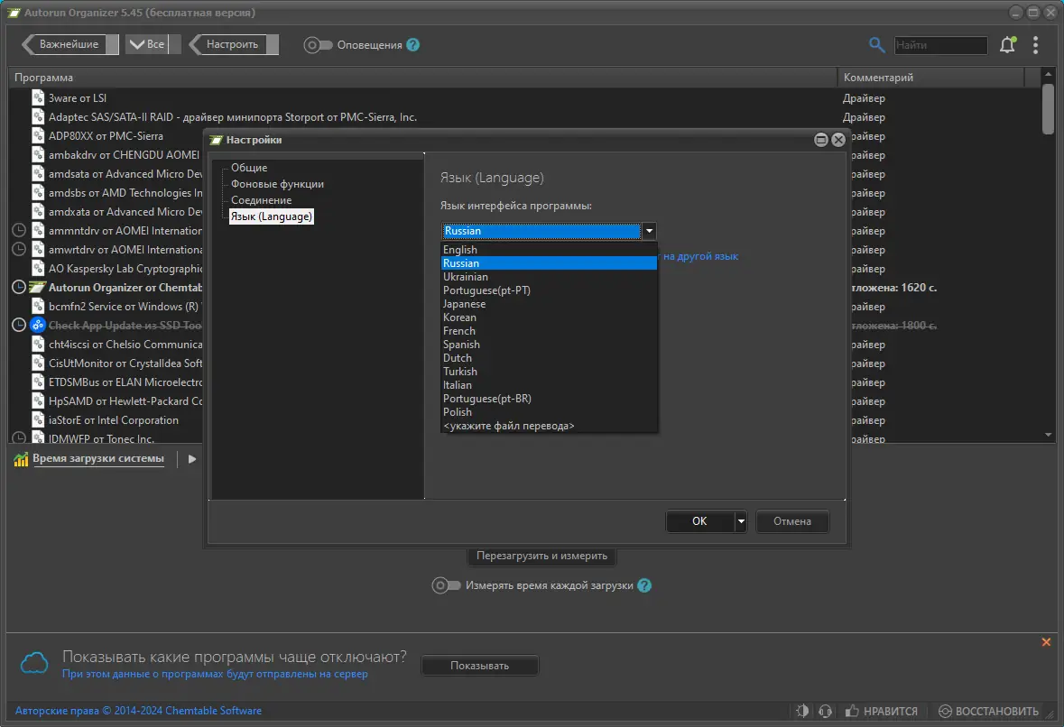Image resolution: width=1064 pixels, height=727 pixels.
Task: Toggle the day/night theme switch in status bar
Action: point(804,711)
